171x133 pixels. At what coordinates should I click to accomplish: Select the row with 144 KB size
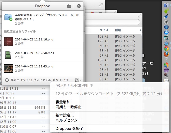[x=25, y=107]
